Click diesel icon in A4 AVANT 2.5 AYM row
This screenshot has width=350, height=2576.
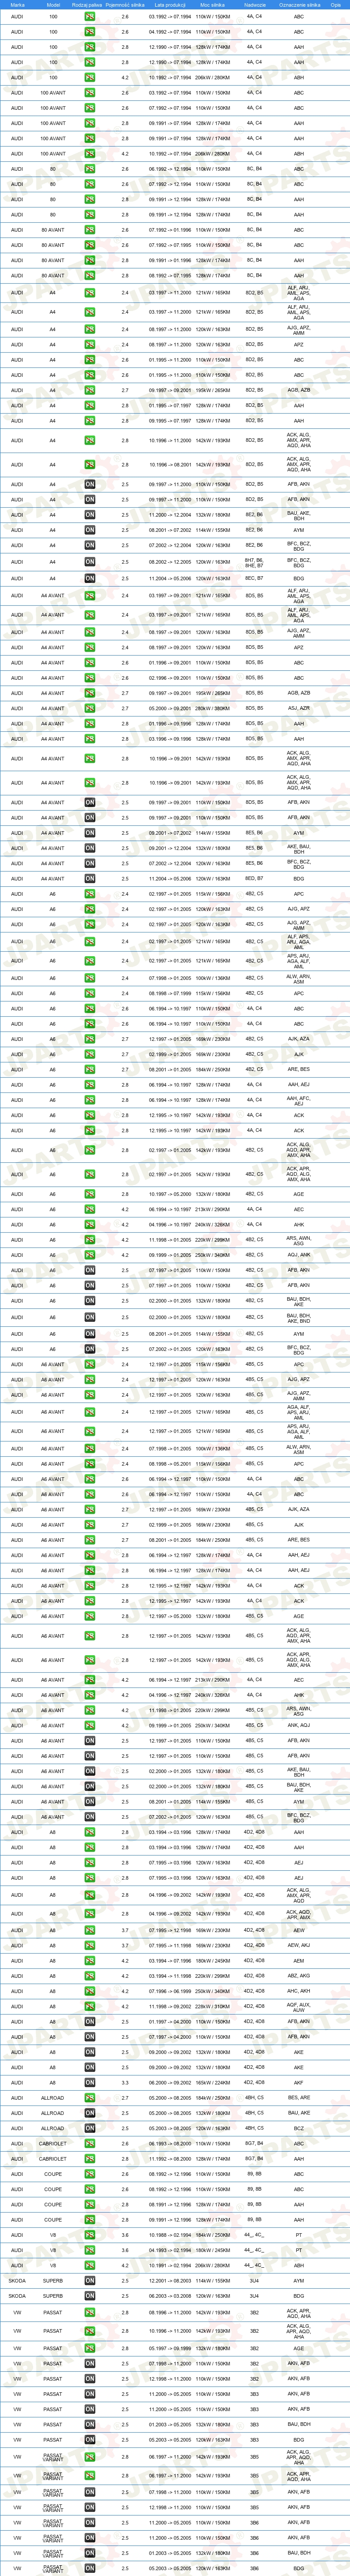[x=90, y=832]
